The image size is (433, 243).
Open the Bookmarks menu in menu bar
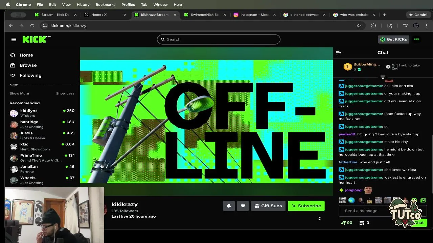coord(106,4)
